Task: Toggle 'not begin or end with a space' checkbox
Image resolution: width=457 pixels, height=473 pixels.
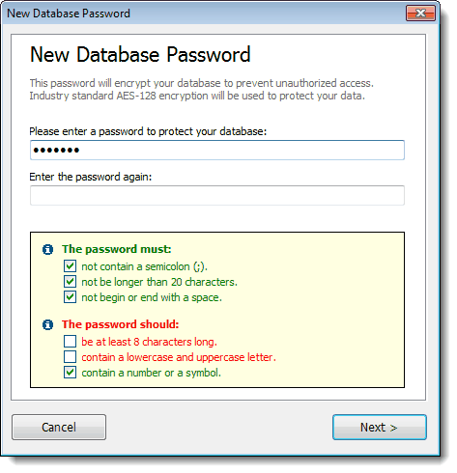Action: click(70, 297)
